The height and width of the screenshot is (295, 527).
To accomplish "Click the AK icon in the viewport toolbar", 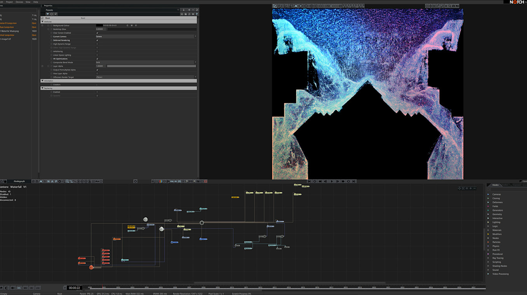I will (x=296, y=6).
